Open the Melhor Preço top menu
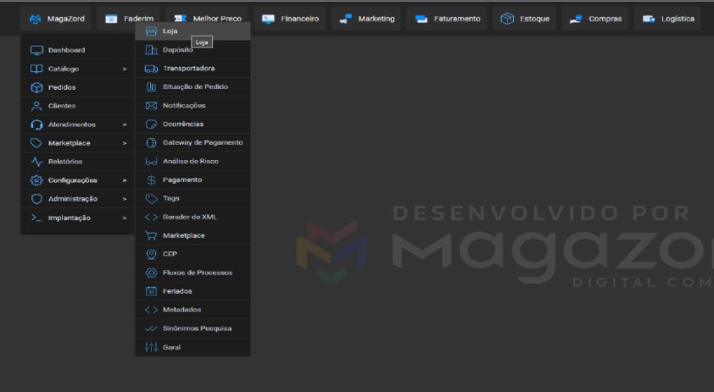Screen dimensions: 714x392 pyautogui.click(x=207, y=19)
